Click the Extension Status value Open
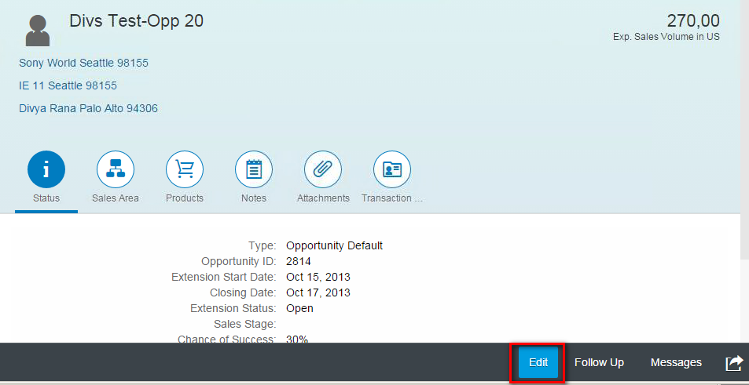 point(299,308)
